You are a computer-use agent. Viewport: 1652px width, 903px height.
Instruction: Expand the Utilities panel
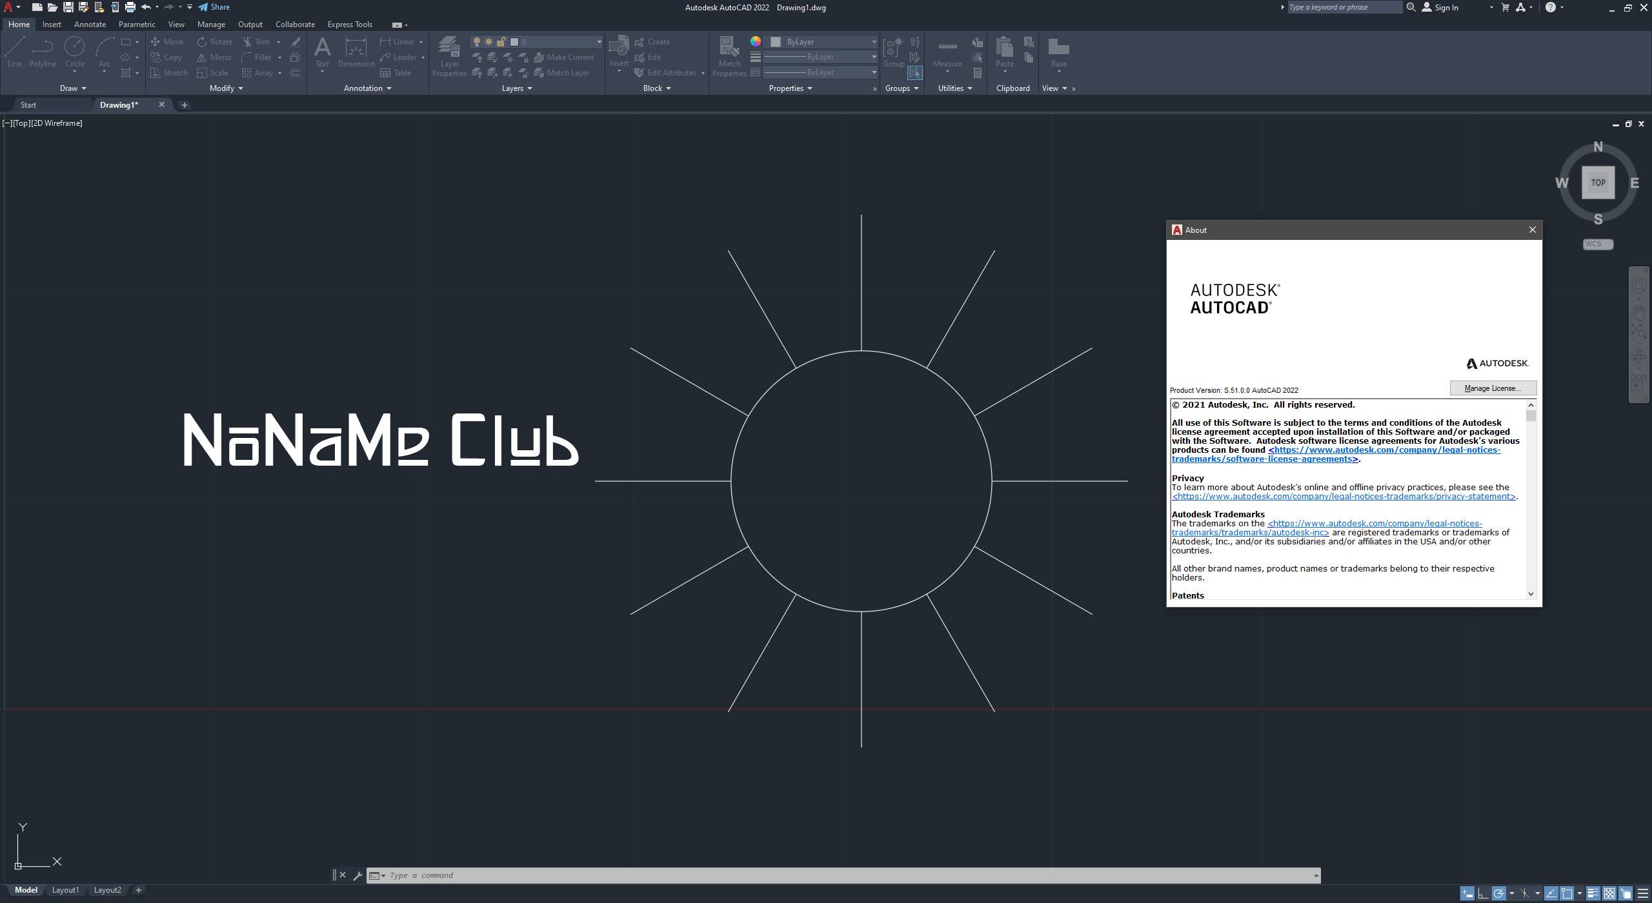click(954, 88)
